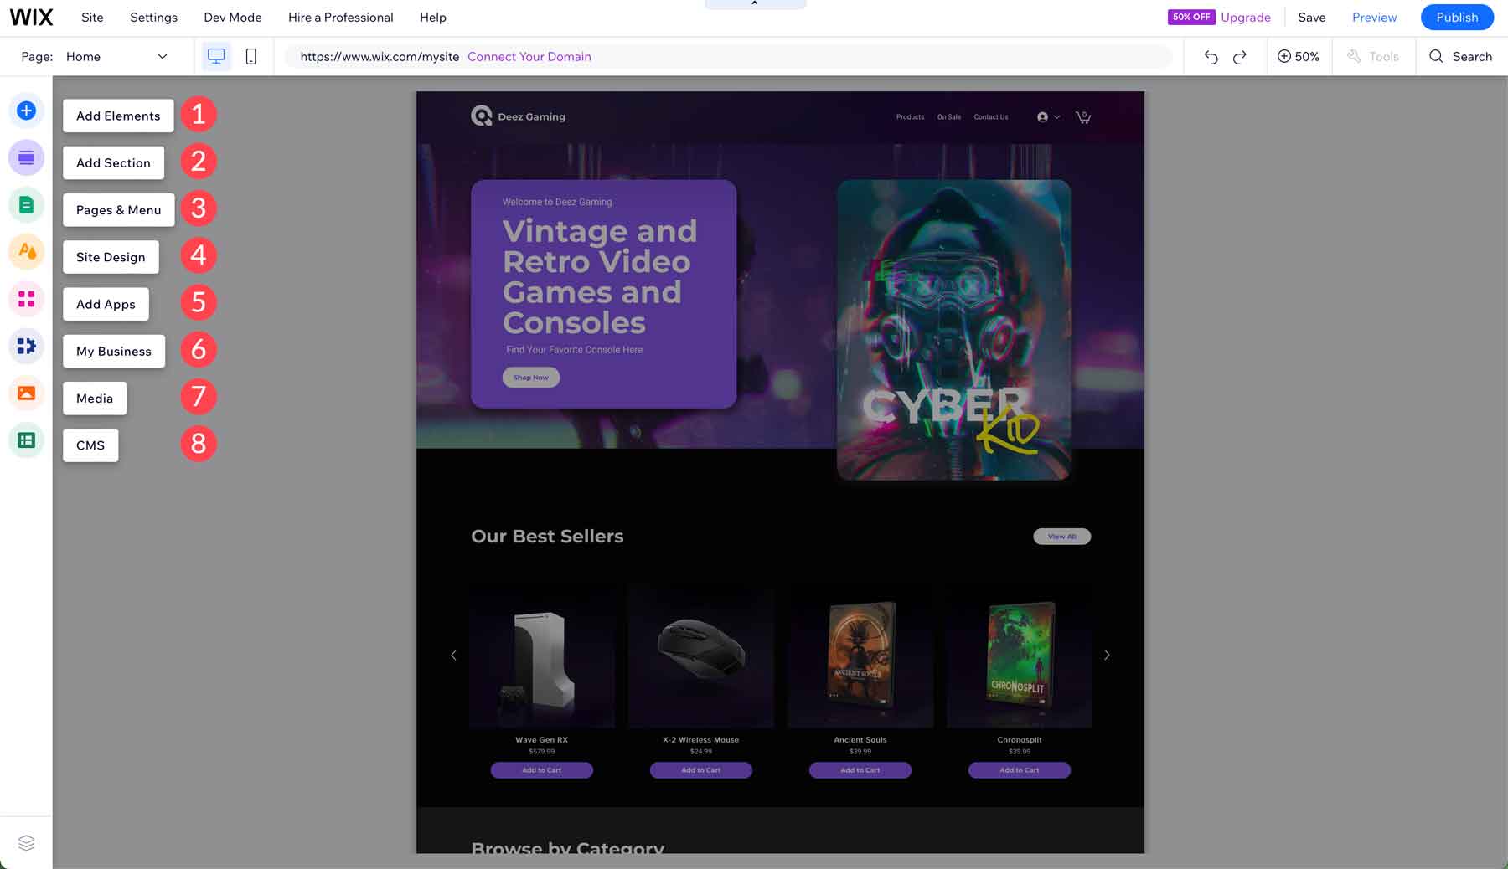Publish the site

(1457, 17)
